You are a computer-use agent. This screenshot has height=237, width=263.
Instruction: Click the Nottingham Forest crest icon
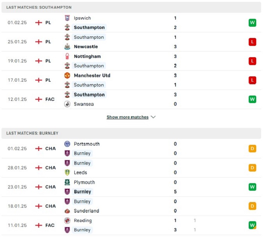pyautogui.click(x=67, y=56)
